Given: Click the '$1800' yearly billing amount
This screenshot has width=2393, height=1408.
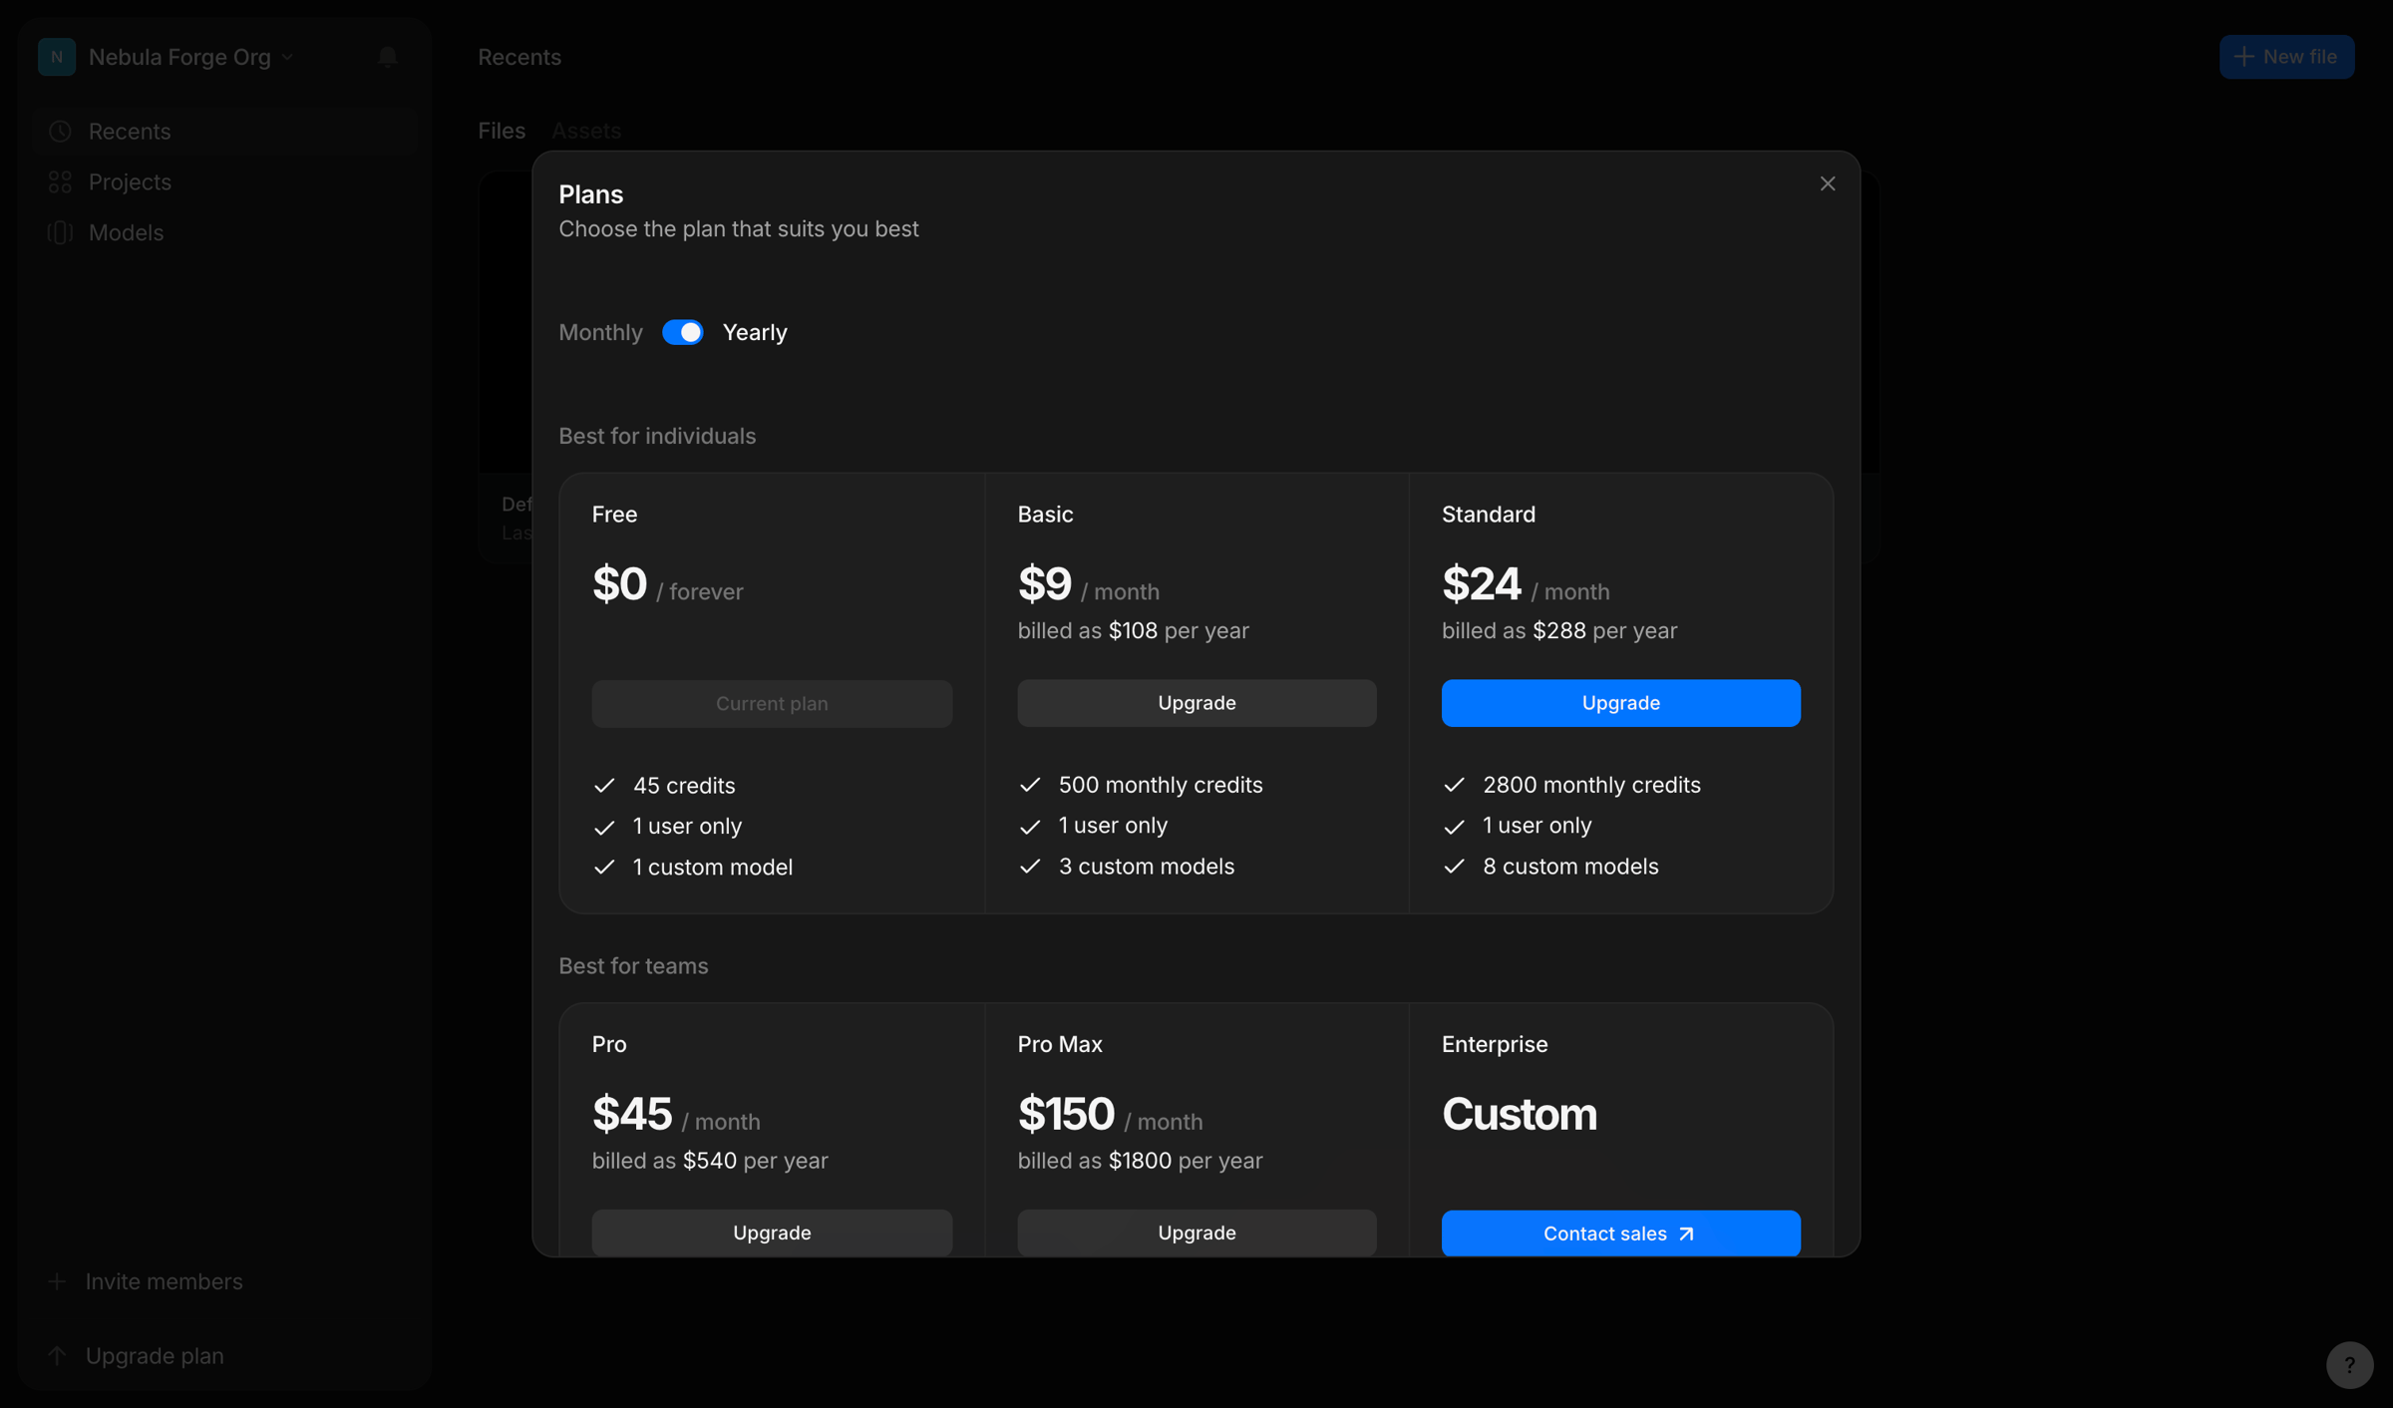Looking at the screenshot, I should pyautogui.click(x=1140, y=1161).
